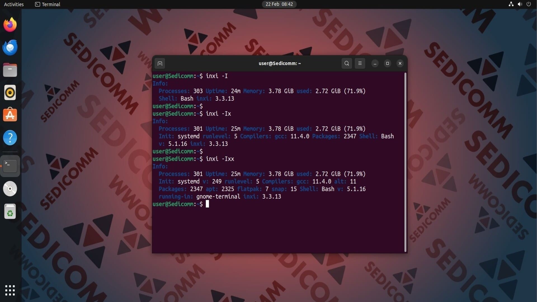Open the disc drive icon
The height and width of the screenshot is (302, 537).
tap(10, 189)
